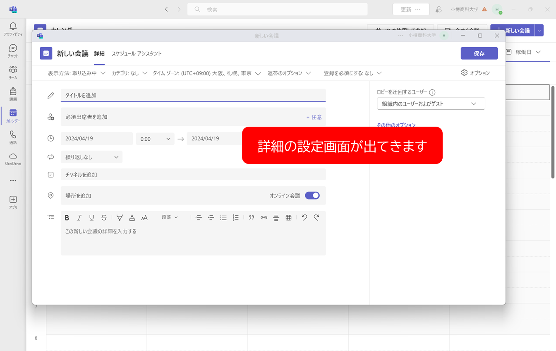
Task: Open paragraph style (段落) dropdown
Action: click(170, 217)
